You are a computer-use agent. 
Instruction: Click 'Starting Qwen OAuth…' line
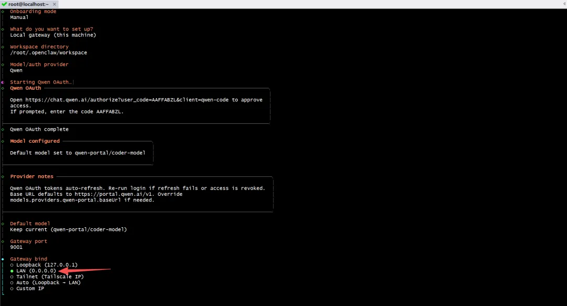pyautogui.click(x=41, y=82)
